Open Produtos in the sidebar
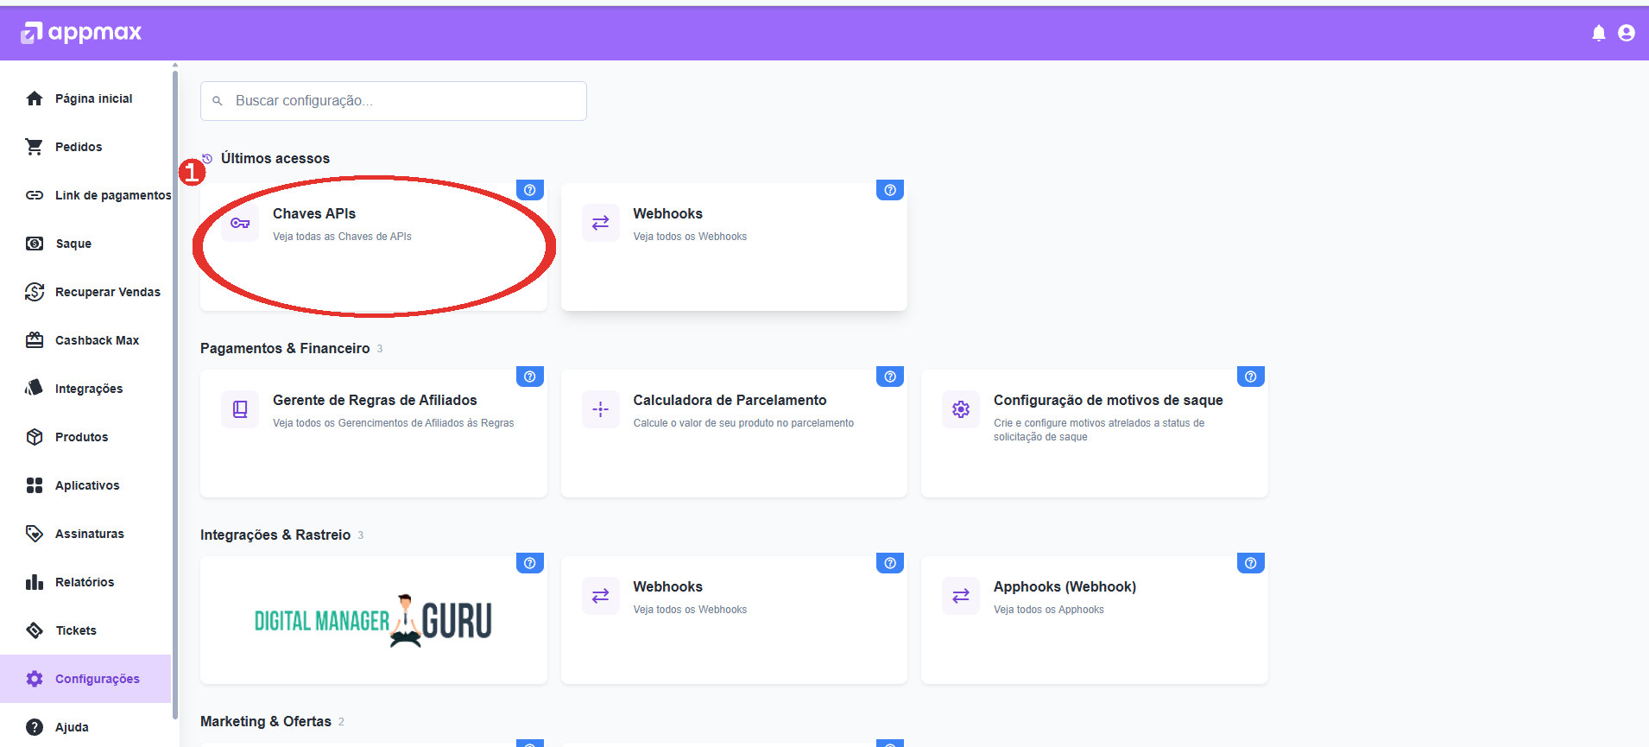 click(x=86, y=437)
